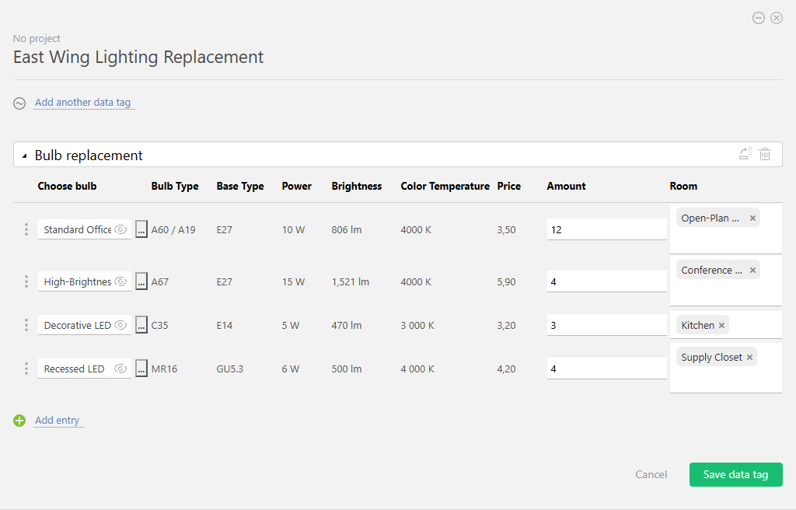
Task: Cancel the data tag dialog
Action: [x=651, y=474]
